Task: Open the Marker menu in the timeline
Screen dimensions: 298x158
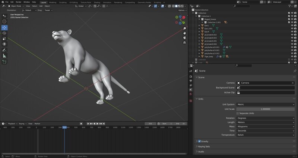Action: pyautogui.click(x=37, y=123)
